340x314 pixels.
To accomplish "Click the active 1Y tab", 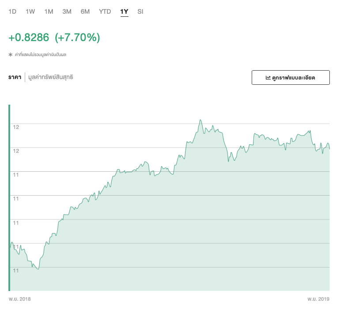I will [x=124, y=11].
